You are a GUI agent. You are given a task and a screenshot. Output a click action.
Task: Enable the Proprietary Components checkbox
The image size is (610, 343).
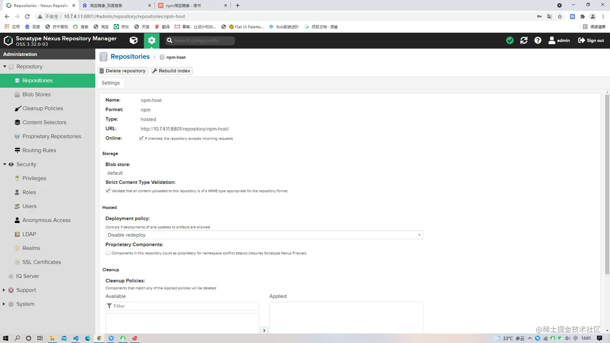pos(108,253)
